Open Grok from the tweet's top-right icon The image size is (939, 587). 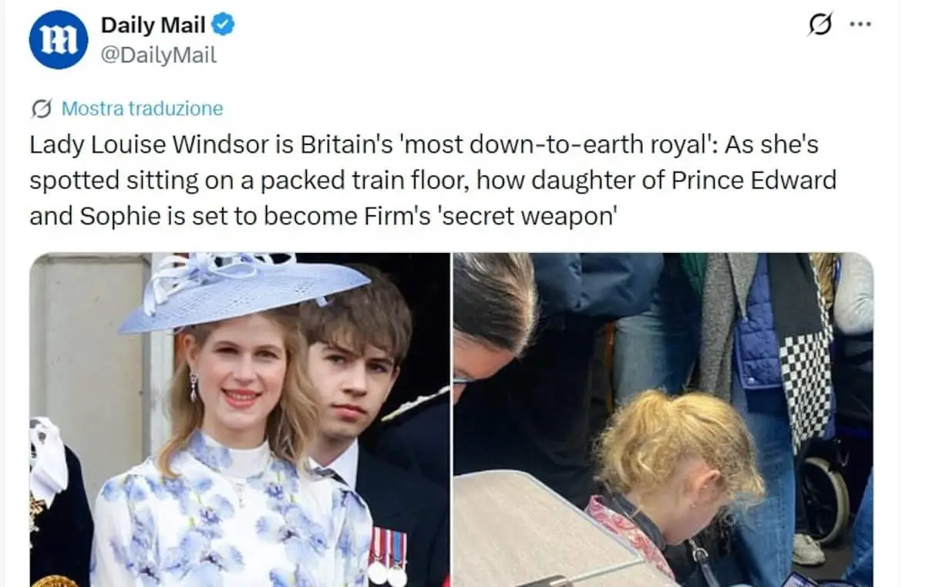pos(820,25)
